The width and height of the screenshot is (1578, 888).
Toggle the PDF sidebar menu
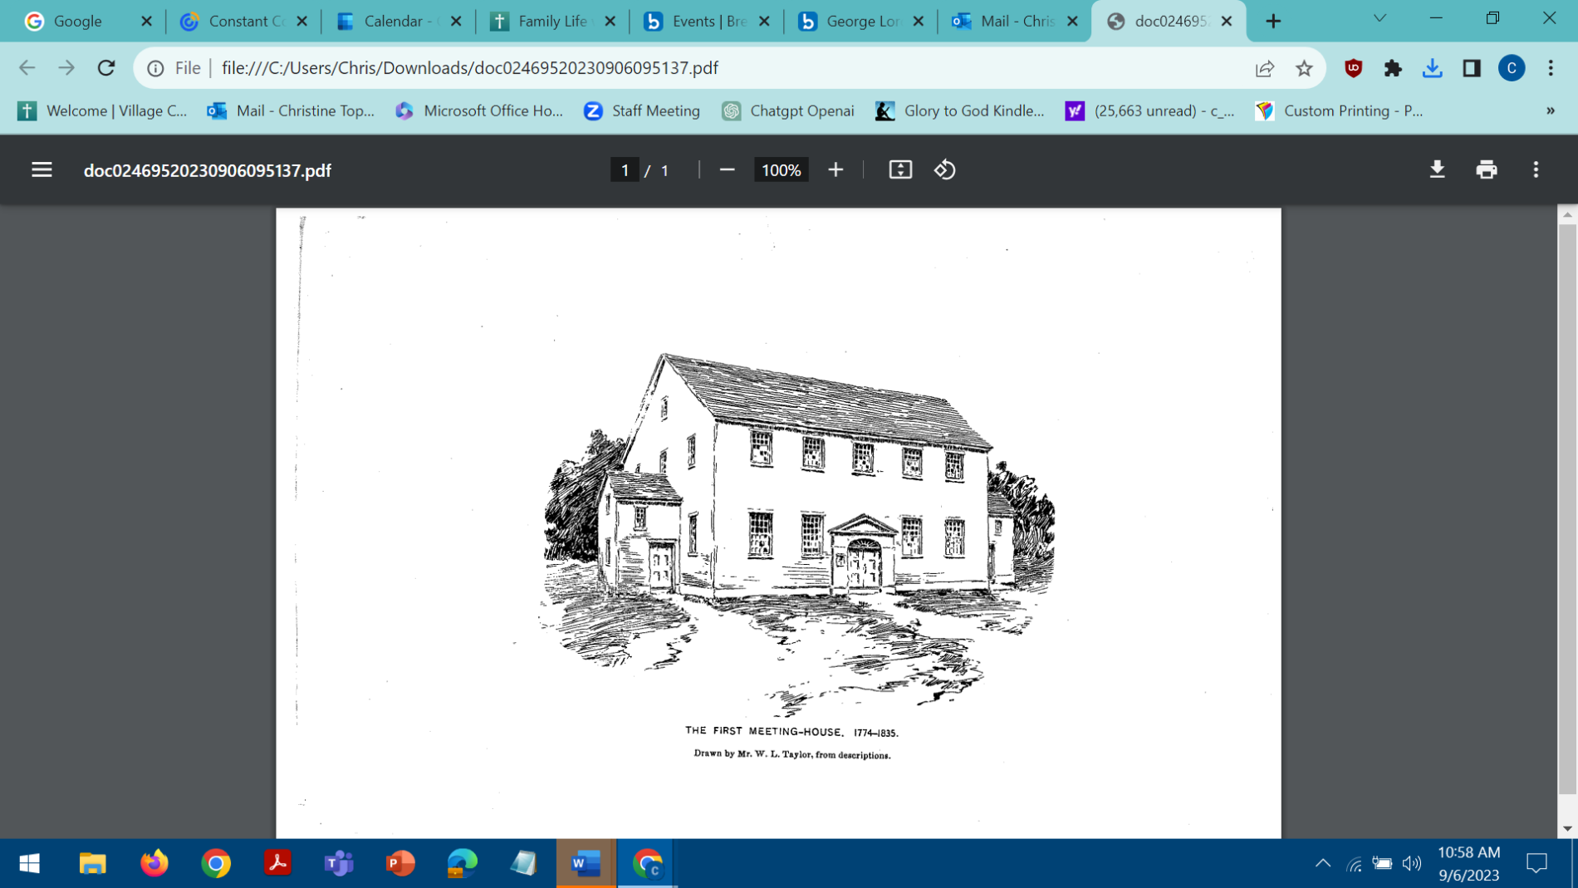pos(42,170)
